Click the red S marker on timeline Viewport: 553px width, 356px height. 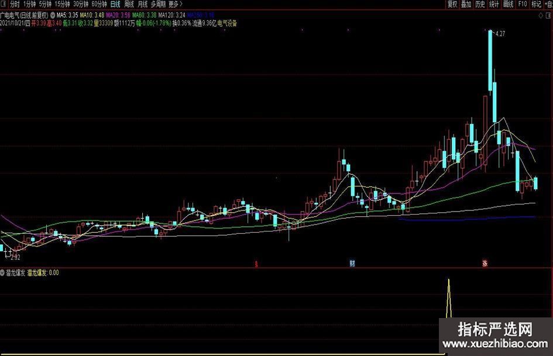click(x=256, y=264)
